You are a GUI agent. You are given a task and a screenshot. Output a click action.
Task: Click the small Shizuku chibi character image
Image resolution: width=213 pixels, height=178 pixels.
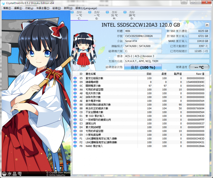tap(84, 50)
